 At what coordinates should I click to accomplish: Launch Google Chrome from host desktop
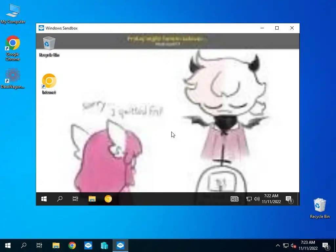point(13,48)
